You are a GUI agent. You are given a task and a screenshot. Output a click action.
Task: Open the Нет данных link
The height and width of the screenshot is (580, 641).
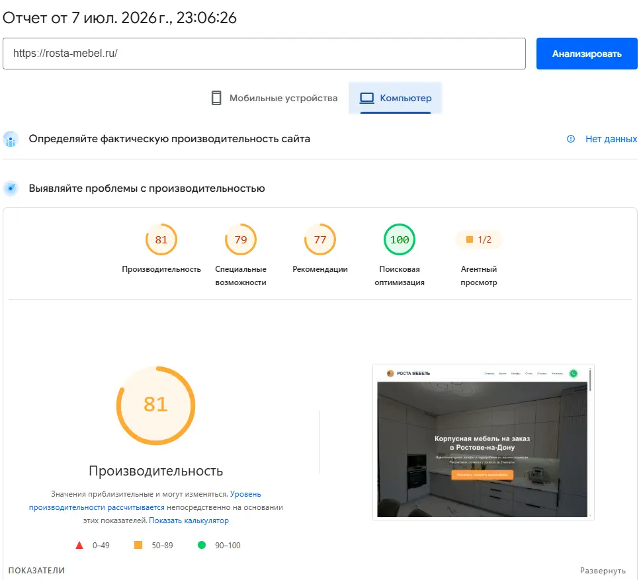[x=611, y=139]
